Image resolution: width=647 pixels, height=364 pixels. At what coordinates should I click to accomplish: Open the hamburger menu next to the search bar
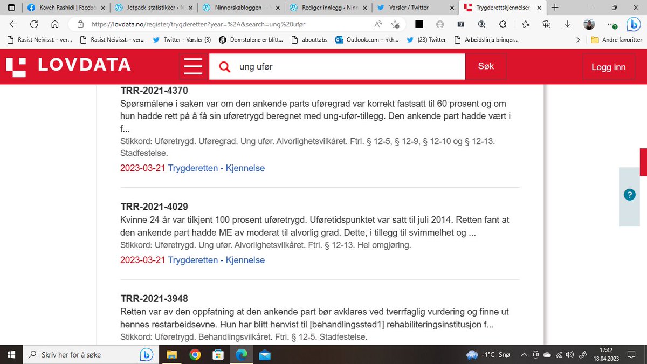point(193,66)
